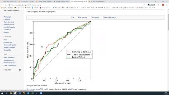Open the Help sidebar link
Screen dimensions: 169x95
click(x=5, y=40)
